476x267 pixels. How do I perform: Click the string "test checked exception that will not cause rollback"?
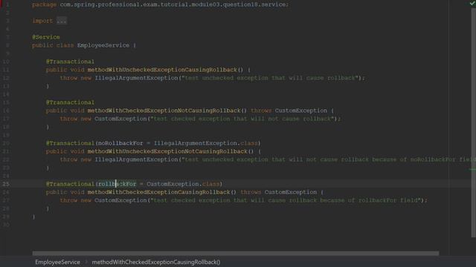click(242, 119)
